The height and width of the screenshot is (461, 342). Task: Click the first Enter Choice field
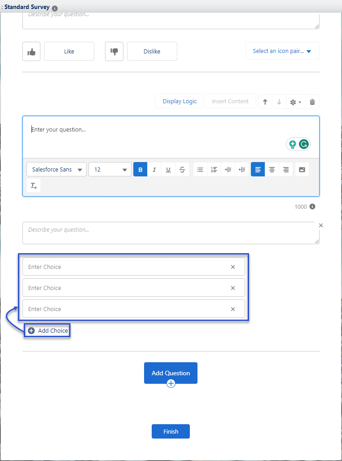[x=126, y=267]
